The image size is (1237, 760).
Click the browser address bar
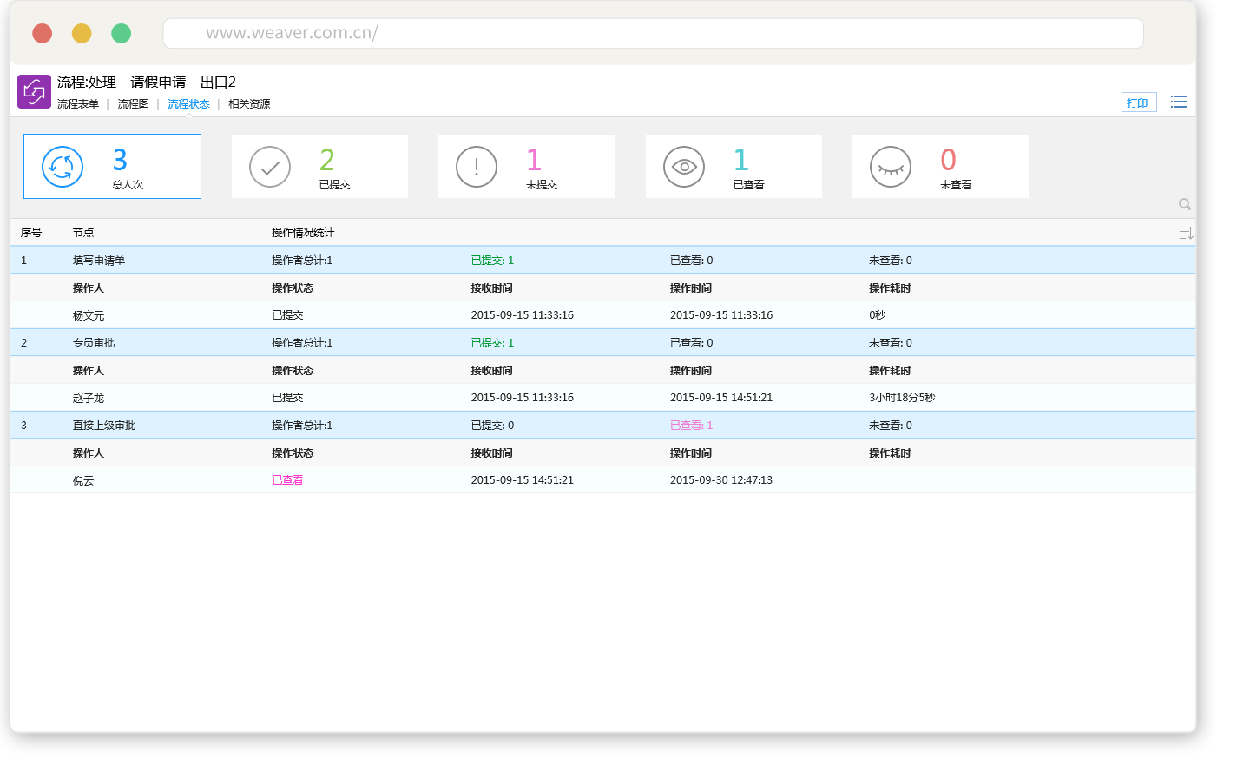[653, 33]
